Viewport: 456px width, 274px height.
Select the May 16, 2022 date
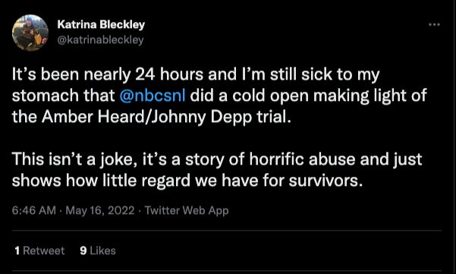[100, 210]
